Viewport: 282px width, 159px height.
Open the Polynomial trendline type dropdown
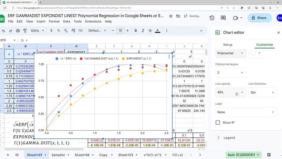click(230, 53)
